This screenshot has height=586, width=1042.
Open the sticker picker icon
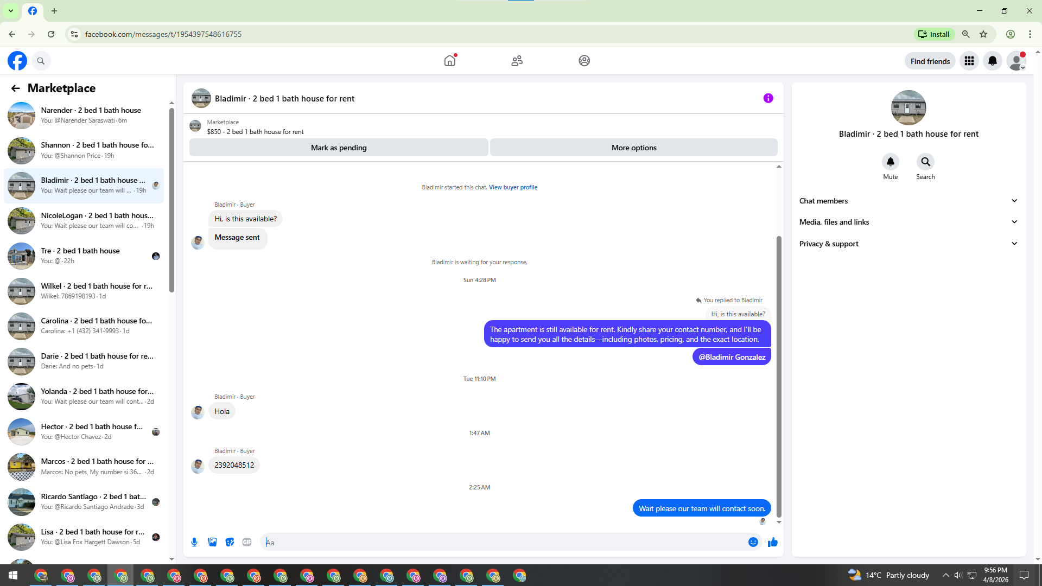click(230, 542)
